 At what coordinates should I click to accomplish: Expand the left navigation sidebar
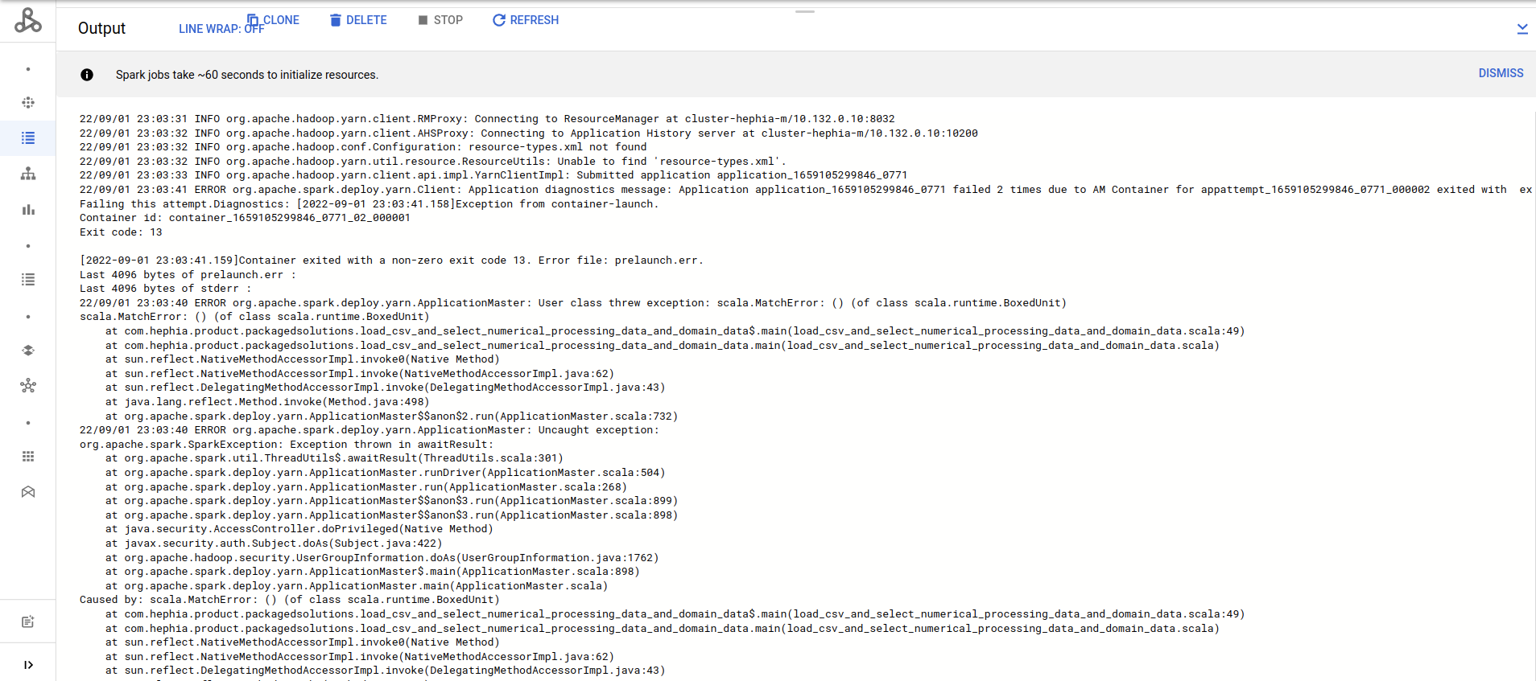(x=28, y=665)
